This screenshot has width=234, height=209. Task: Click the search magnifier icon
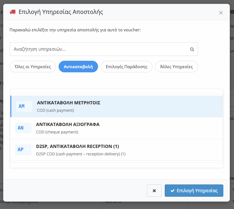click(x=192, y=49)
